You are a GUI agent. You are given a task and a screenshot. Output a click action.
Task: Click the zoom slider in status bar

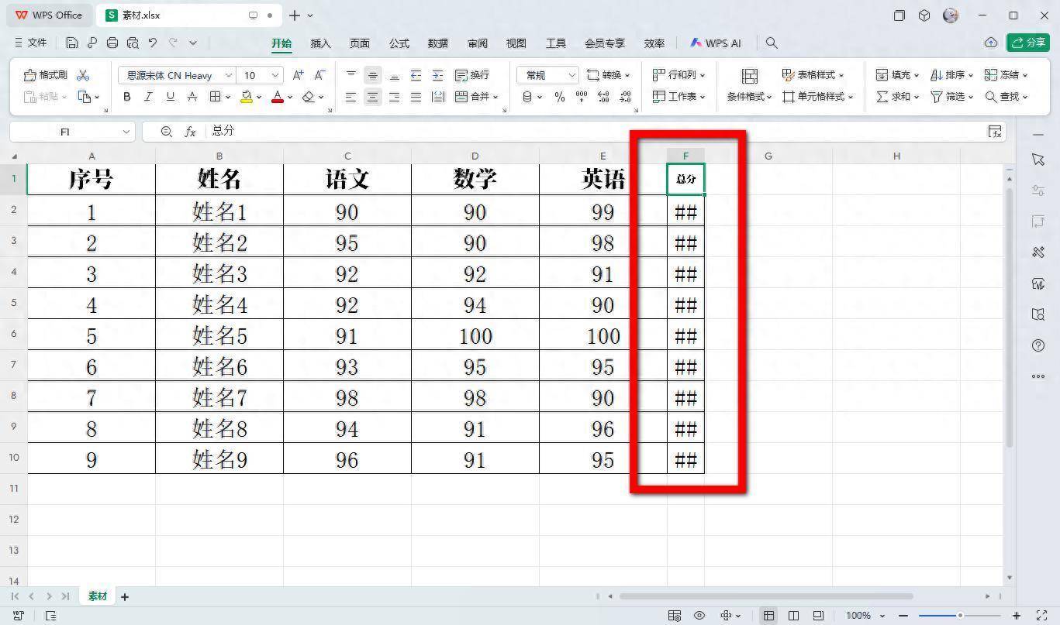coord(960,616)
